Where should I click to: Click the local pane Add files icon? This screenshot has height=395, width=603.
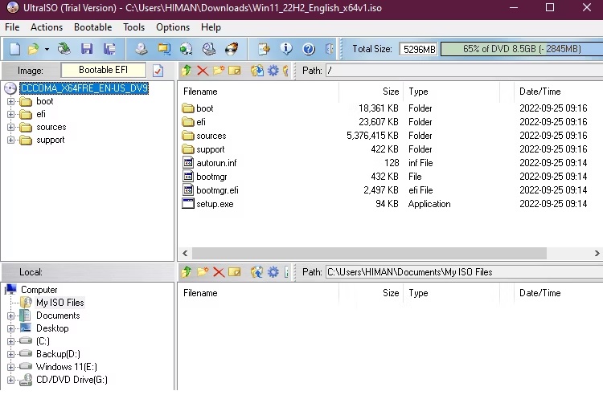click(257, 272)
